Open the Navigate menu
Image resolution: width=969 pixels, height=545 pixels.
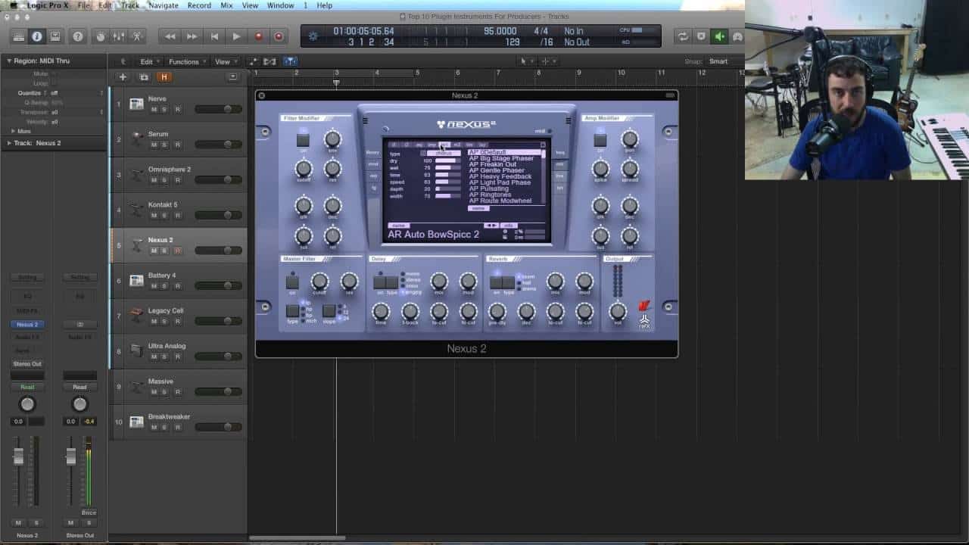click(163, 5)
